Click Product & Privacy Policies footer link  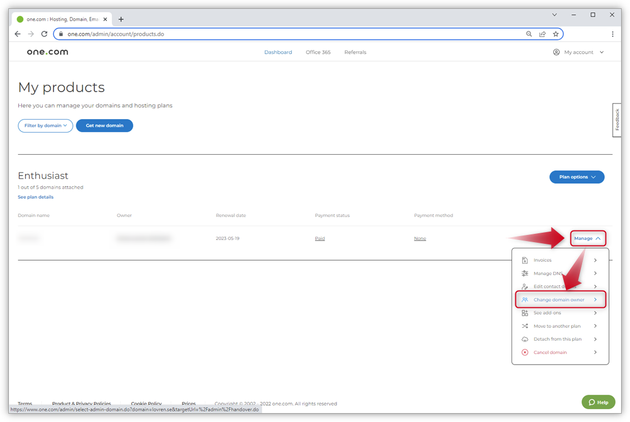82,404
